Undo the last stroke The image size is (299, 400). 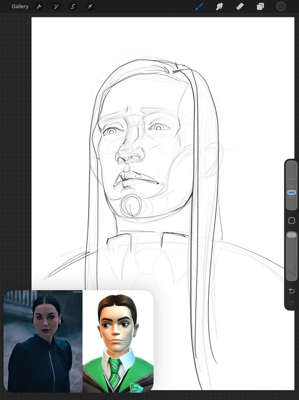click(x=292, y=291)
